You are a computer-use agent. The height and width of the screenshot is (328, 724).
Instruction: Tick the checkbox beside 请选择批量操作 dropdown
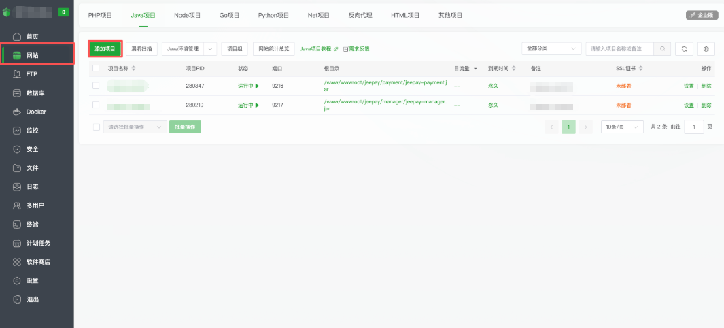point(97,127)
